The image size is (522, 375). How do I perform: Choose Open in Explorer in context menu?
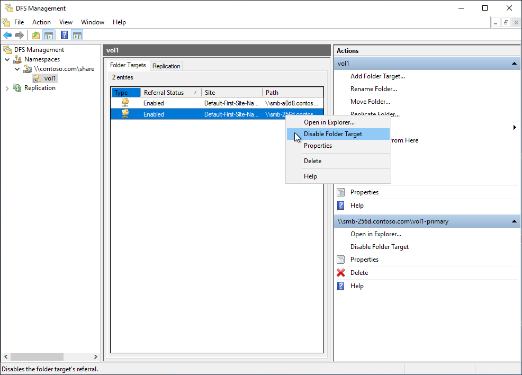pyautogui.click(x=338, y=122)
